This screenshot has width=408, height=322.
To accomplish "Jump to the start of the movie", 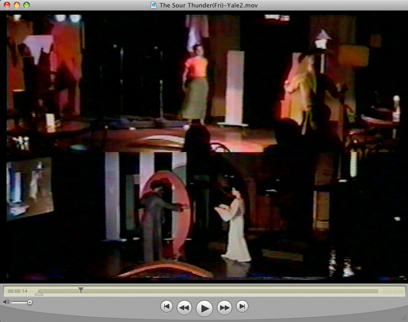I will pyautogui.click(x=166, y=307).
